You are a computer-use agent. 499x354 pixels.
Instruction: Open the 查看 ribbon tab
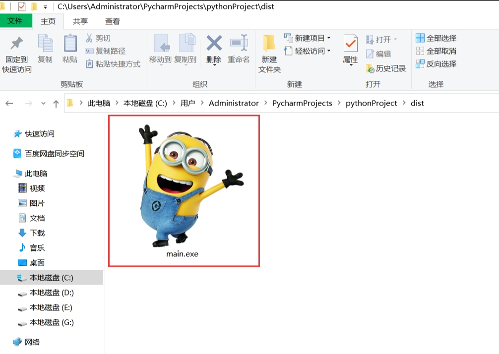click(x=113, y=21)
